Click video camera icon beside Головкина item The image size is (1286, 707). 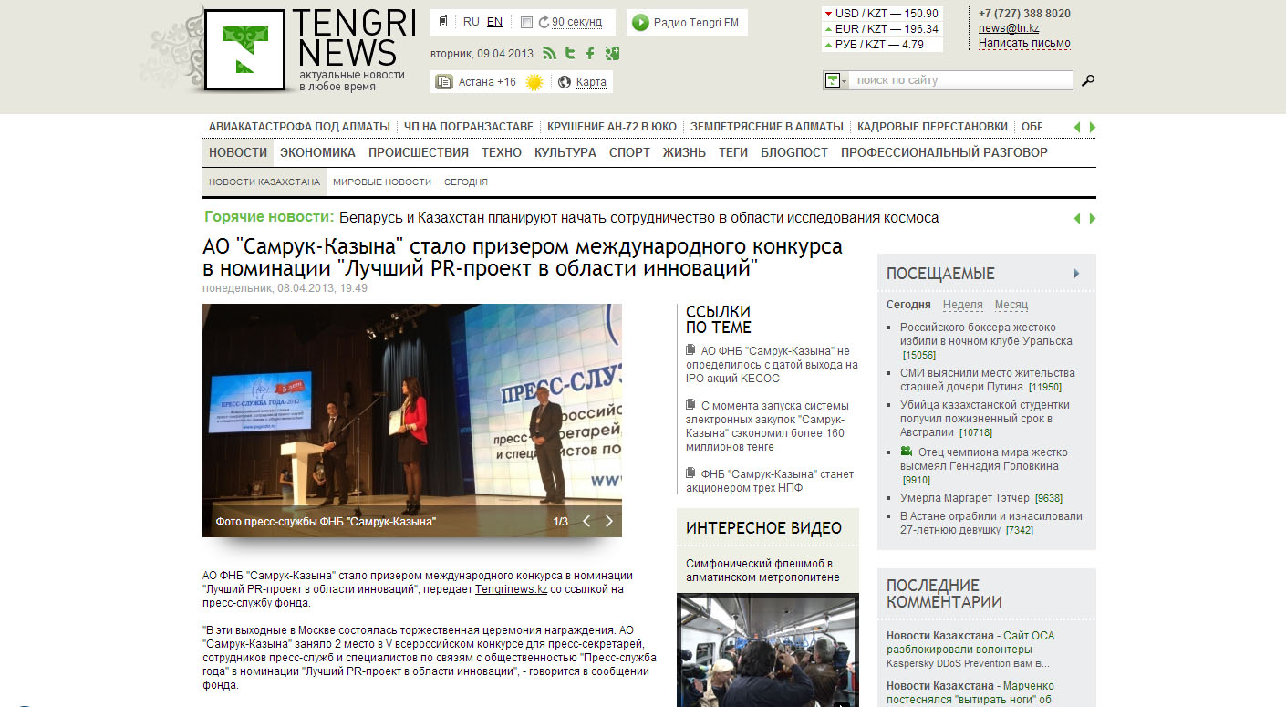pos(907,452)
